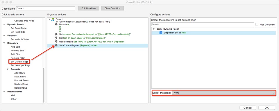Collapse the Datasets subsection
The width and height of the screenshot is (279, 111).
8,69
